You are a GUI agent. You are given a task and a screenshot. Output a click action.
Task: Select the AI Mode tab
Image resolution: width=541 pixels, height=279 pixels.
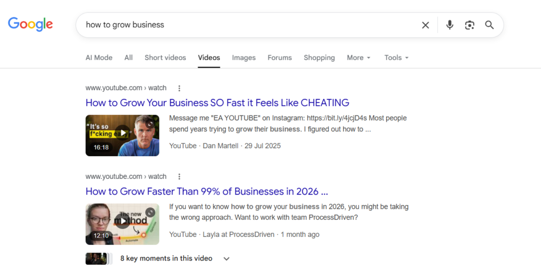pos(99,57)
